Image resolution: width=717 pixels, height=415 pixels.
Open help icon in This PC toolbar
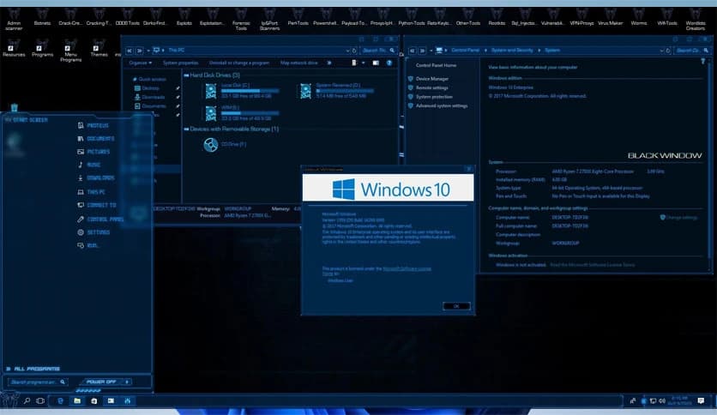pos(389,63)
